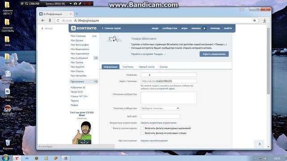
Task: Open the 'Тюряга' app link
Action: point(74,101)
